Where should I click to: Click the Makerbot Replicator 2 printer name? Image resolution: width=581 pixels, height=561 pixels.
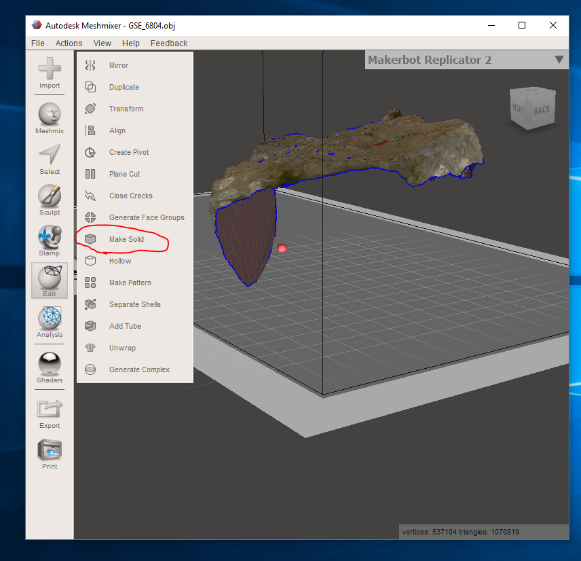pyautogui.click(x=430, y=60)
